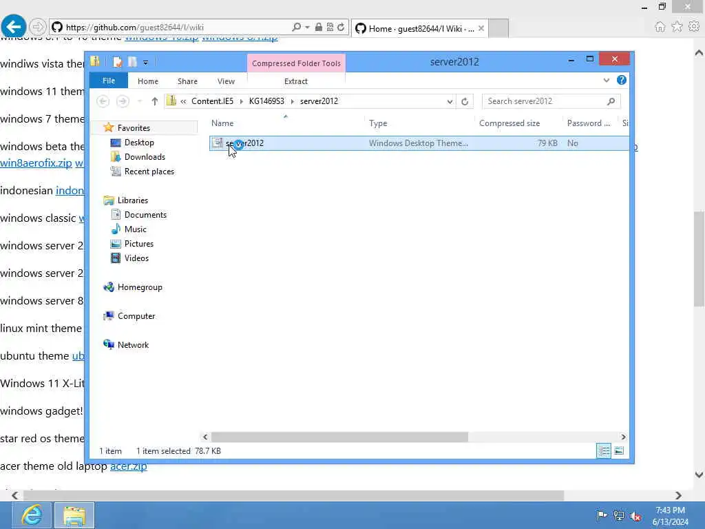Open IE home page icon

pos(660,27)
